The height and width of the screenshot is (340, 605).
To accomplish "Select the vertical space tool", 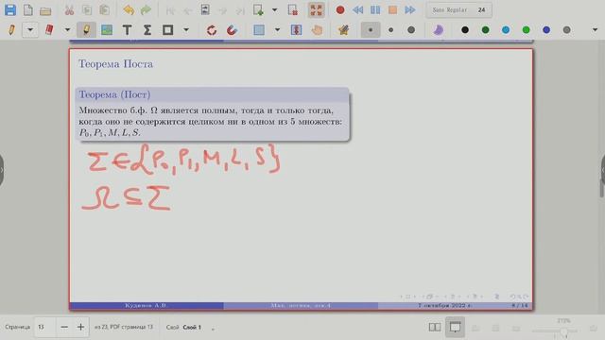I will coord(296,30).
